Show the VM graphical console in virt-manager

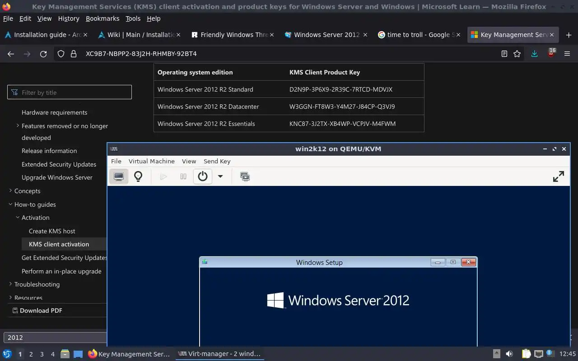click(x=119, y=176)
